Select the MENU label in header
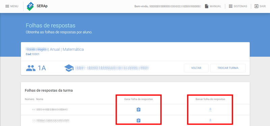Screen dimensions: 270x126 14,6
